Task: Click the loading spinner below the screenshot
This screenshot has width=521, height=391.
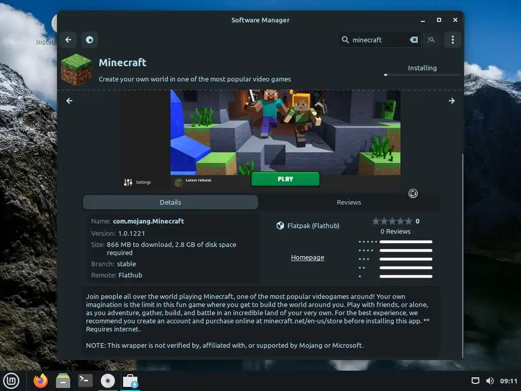Action: pyautogui.click(x=413, y=193)
